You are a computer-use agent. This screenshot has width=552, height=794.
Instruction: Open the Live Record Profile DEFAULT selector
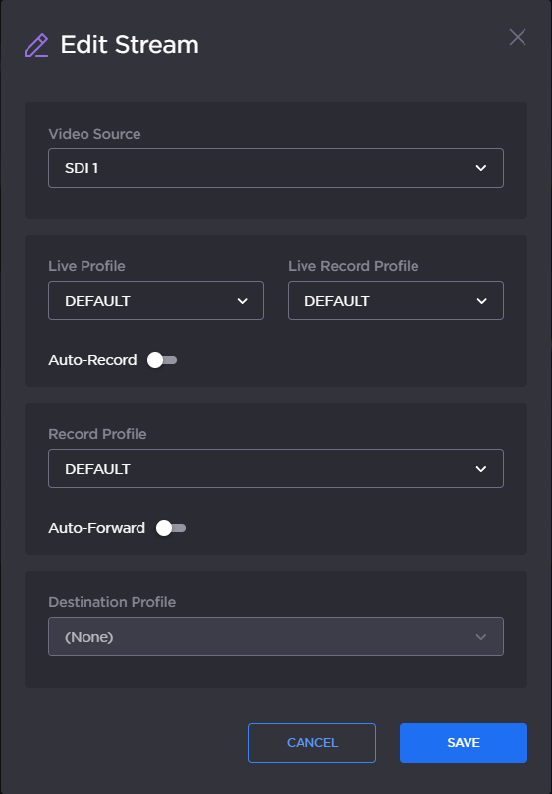click(x=396, y=301)
